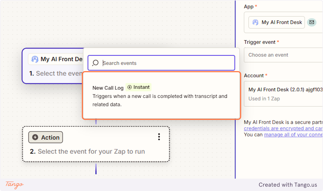Image resolution: width=323 pixels, height=191 pixels.
Task: Click the search magnifier icon
Action: [95, 63]
